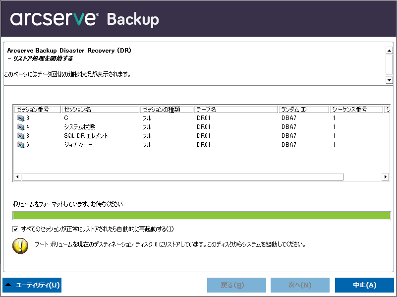Click the 'Arcserve Backup Disaster Recovery (DR)' heading
The width and height of the screenshot is (397, 297).
[x=69, y=51]
